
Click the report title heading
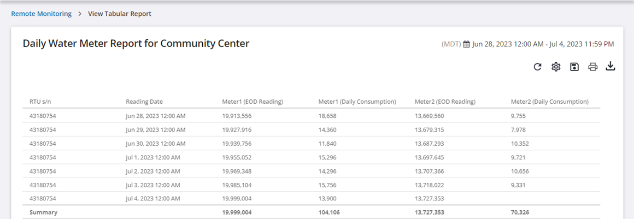point(136,44)
